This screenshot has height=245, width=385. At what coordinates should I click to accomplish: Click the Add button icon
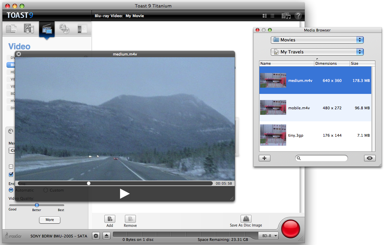110,219
